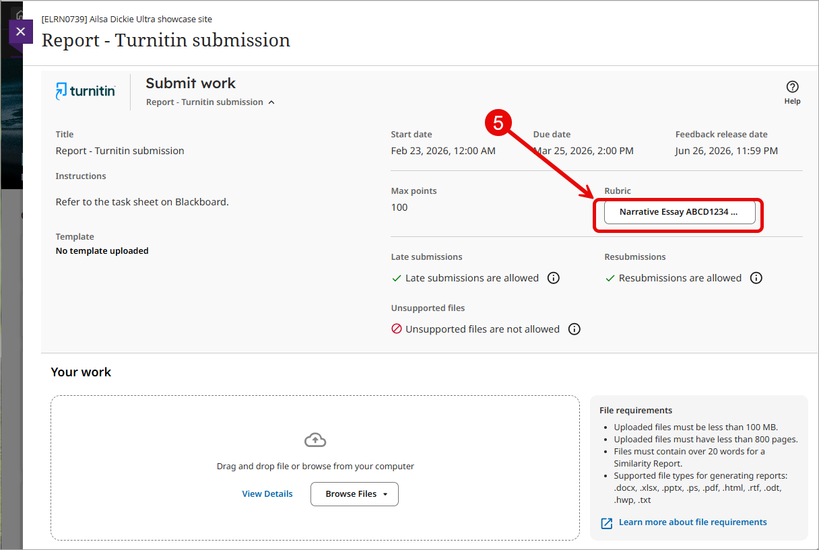Open the Narrative Essay ABCD1234 rubric

click(679, 212)
